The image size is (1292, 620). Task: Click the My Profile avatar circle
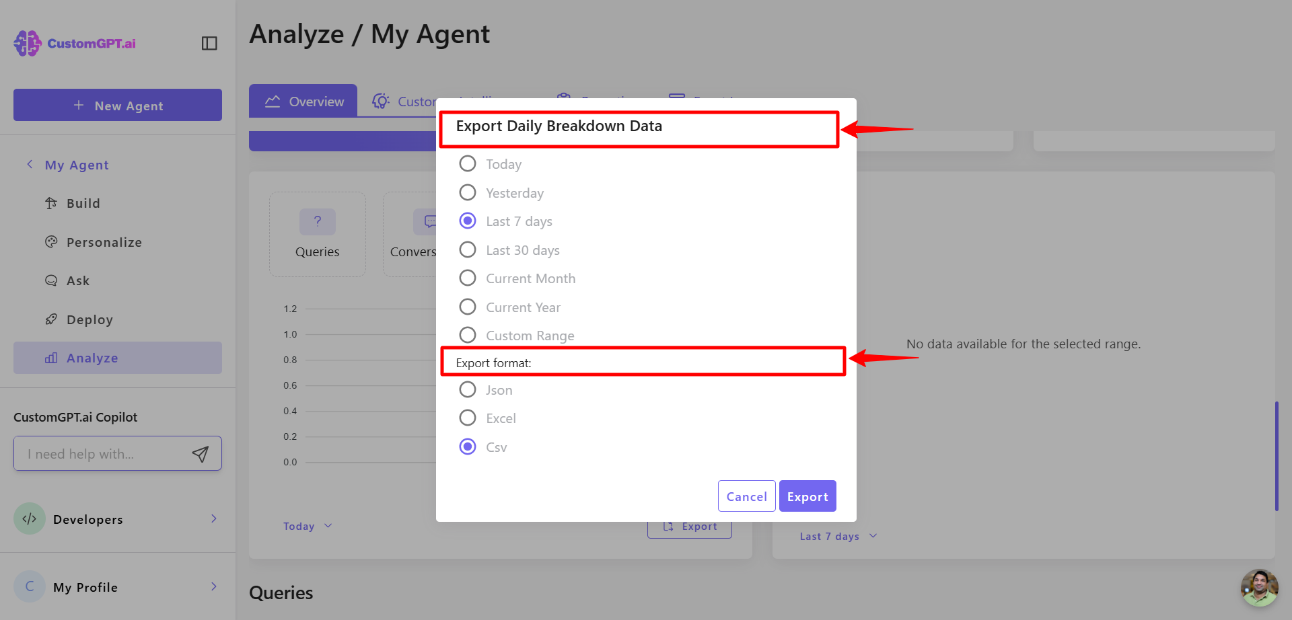[x=30, y=586]
